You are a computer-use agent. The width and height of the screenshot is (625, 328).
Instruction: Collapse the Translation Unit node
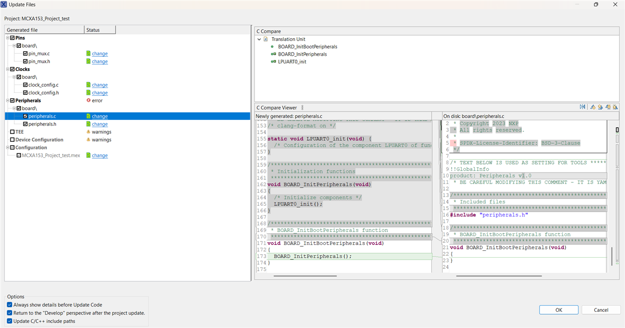pos(259,39)
